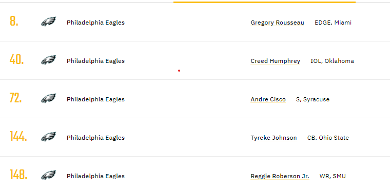Screen dimensions: 390x194
Task: Open Gregory Rousseau's player link
Action: tap(277, 23)
